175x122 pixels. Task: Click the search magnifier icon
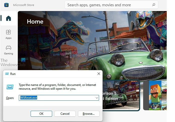[x=154, y=5]
